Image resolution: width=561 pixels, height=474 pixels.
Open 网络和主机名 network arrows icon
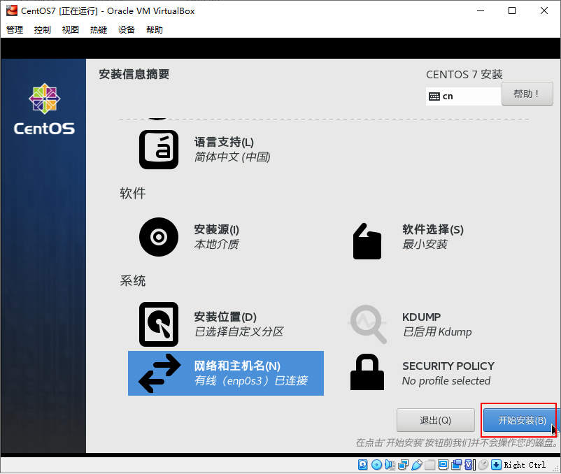pyautogui.click(x=158, y=373)
